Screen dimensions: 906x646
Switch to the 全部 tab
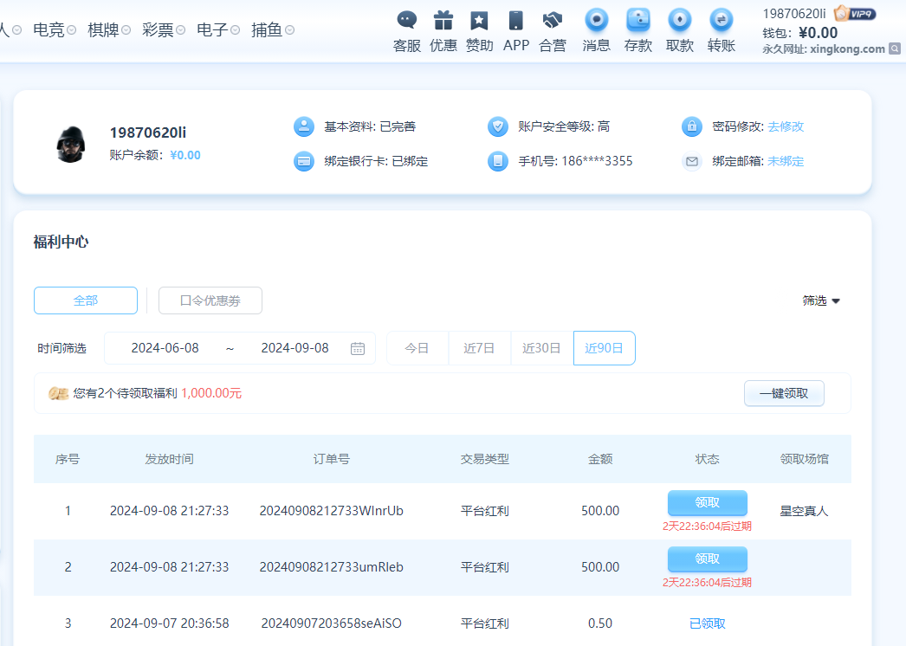coord(86,300)
